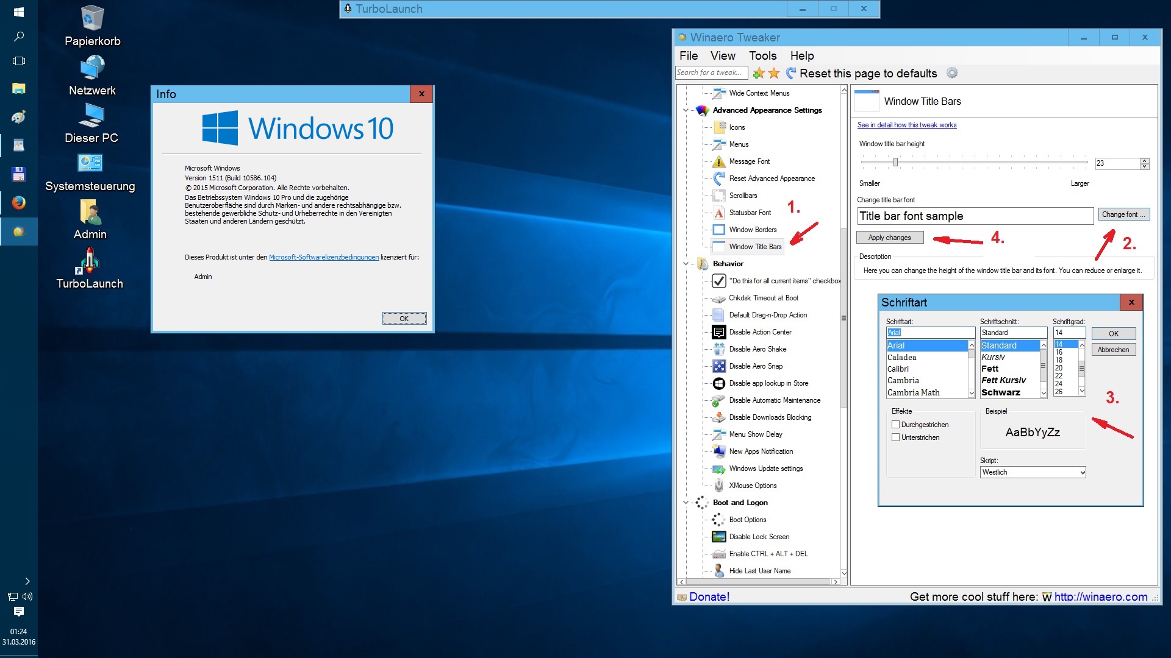Open Firefox from the taskbar

(19, 203)
